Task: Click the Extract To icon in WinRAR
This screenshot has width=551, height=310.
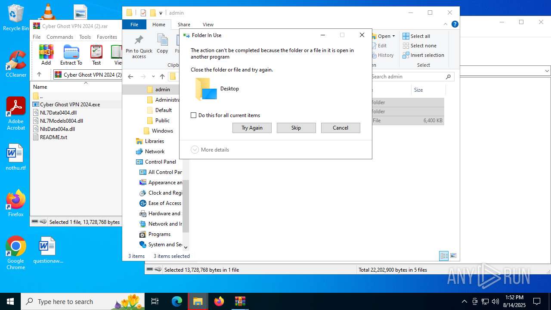Action: [x=71, y=55]
